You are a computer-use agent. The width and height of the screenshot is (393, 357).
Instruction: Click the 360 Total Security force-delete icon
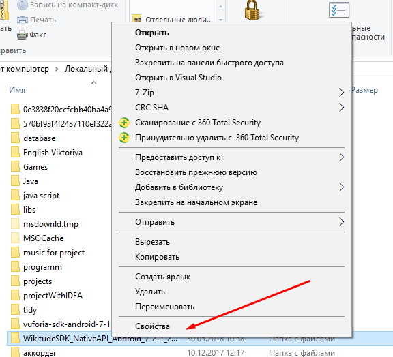point(124,138)
